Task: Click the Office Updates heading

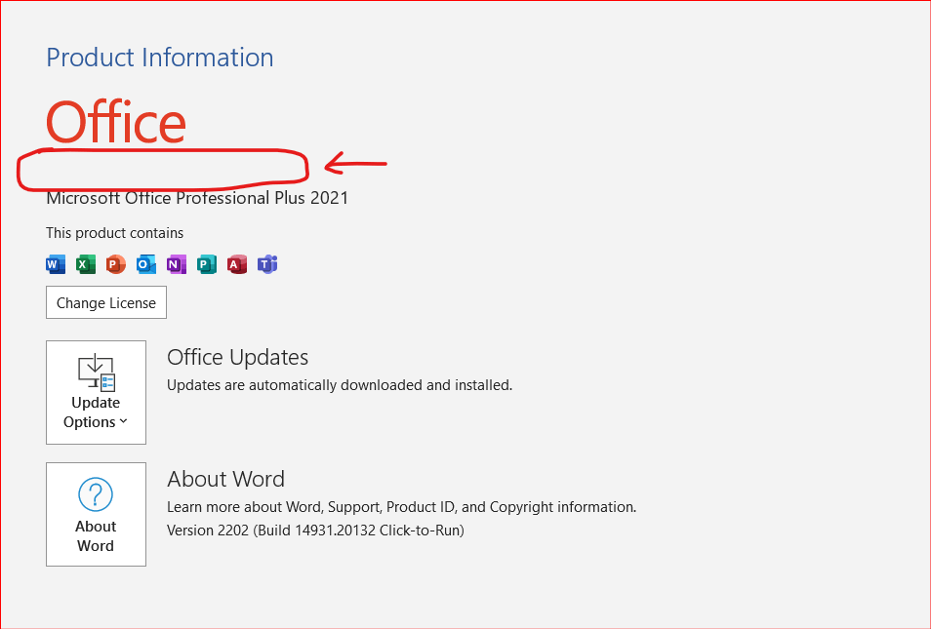Action: [x=237, y=357]
